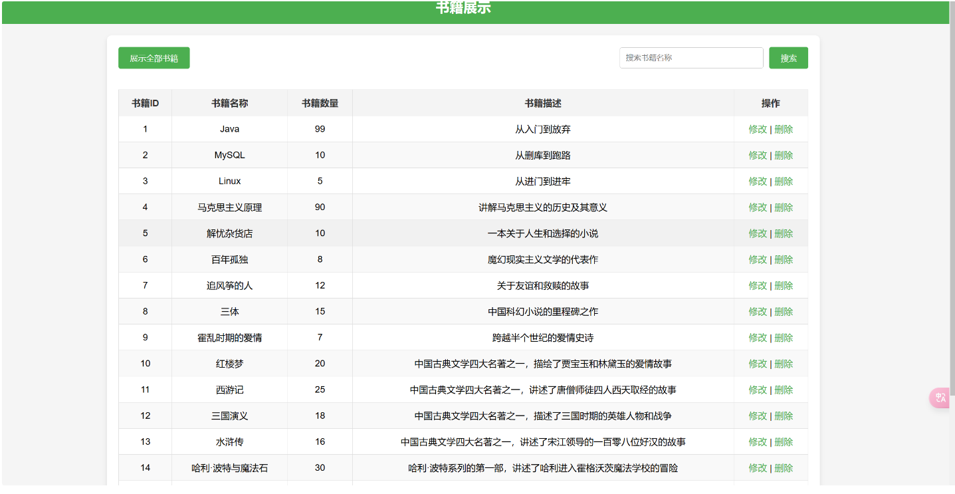
Task: Remove 水浒传 with 删除
Action: coord(784,441)
